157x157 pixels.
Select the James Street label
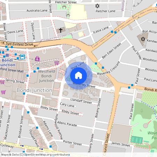(121, 144)
